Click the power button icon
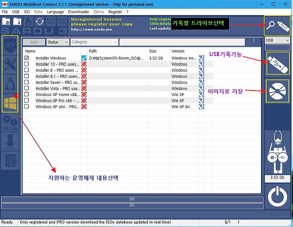293x227 pixels. [278, 196]
